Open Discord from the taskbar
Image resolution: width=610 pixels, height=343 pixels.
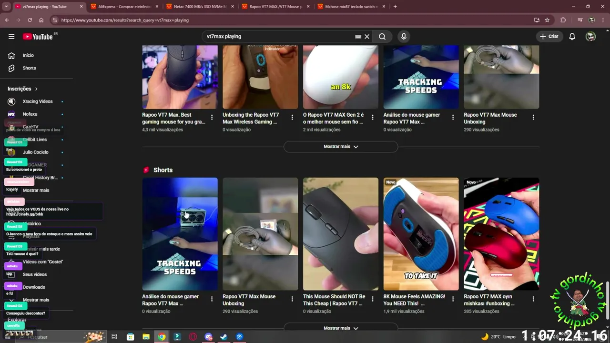(208, 337)
